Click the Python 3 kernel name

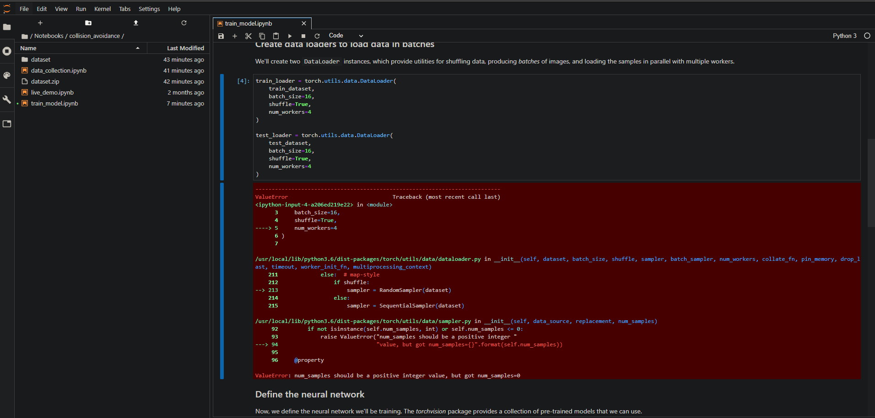(844, 36)
